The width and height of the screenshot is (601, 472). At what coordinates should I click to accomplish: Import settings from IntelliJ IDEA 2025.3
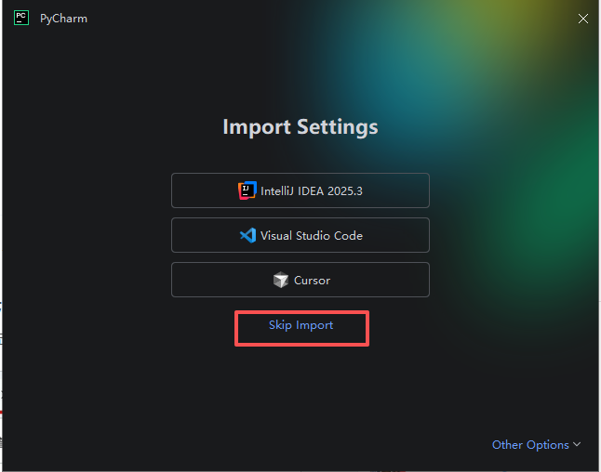[300, 190]
